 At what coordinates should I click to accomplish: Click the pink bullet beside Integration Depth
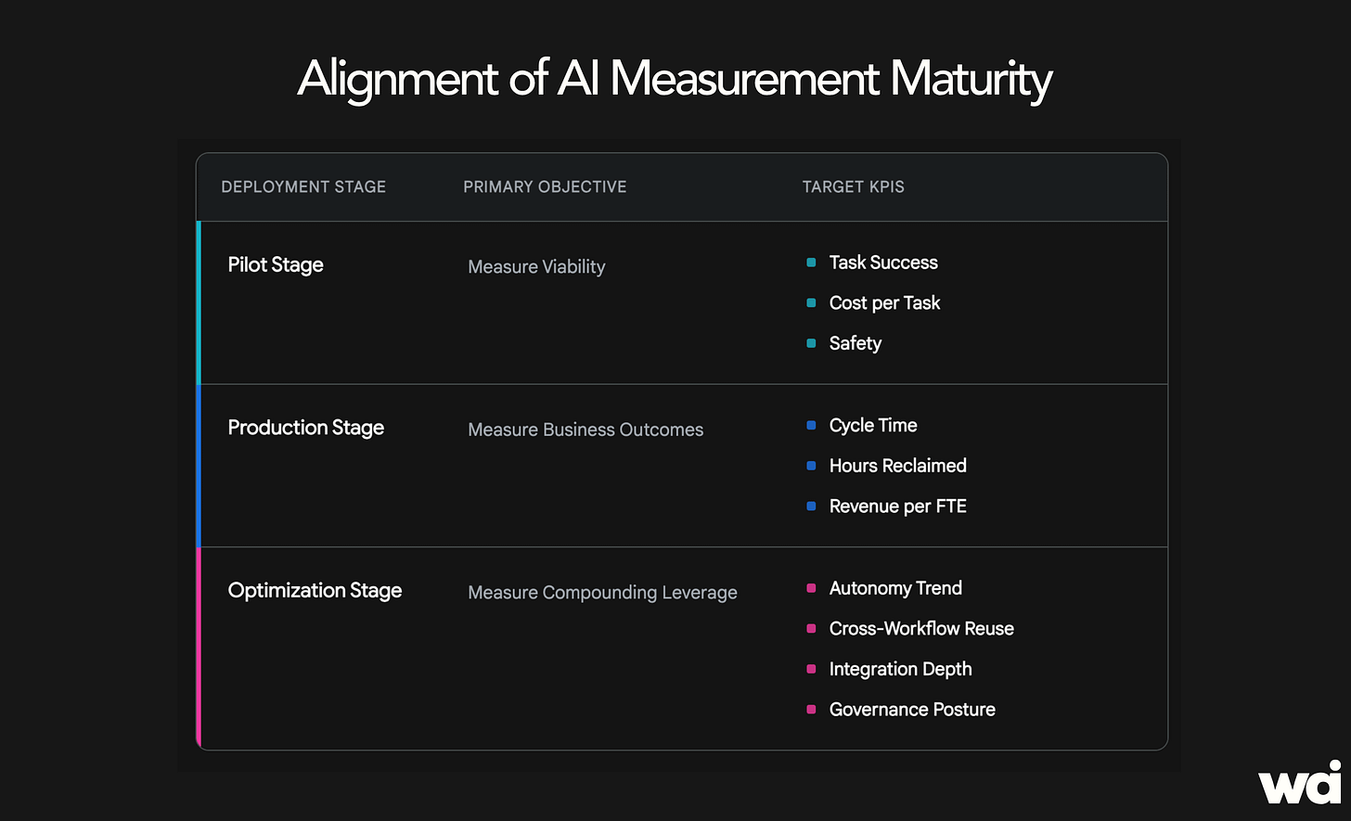click(811, 669)
